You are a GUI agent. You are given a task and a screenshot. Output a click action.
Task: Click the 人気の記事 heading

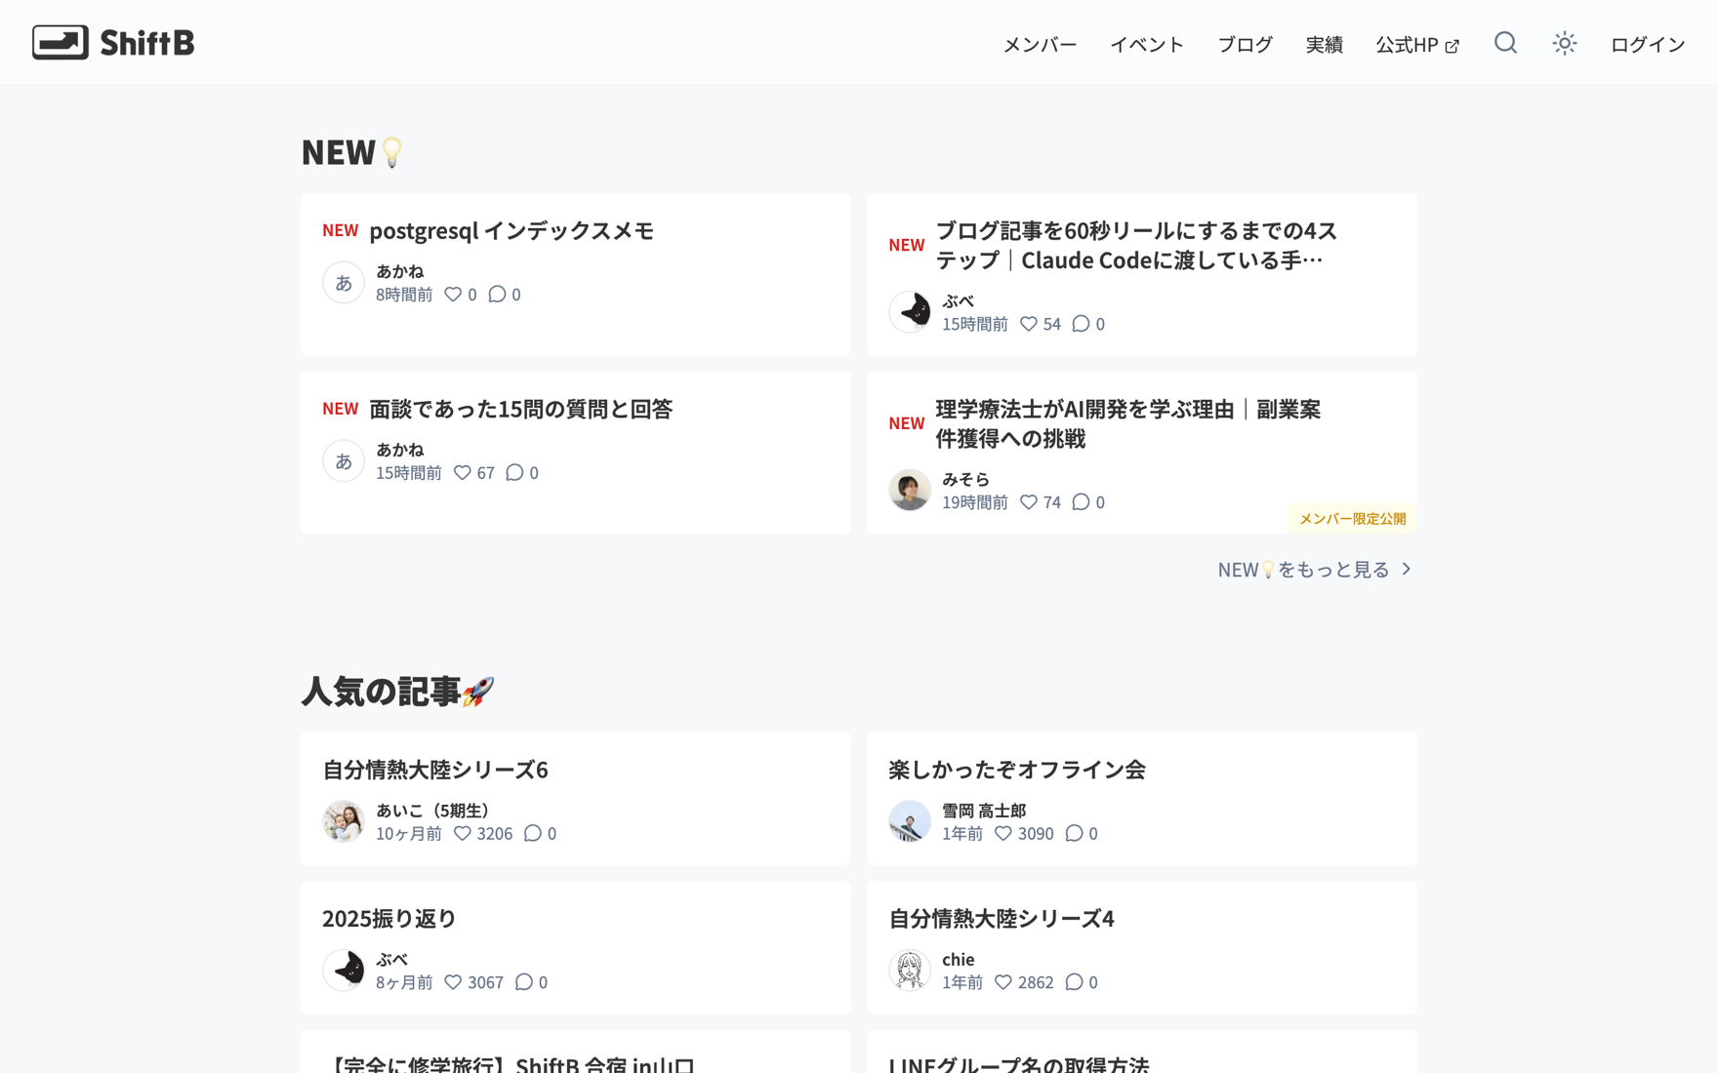pyautogui.click(x=398, y=692)
